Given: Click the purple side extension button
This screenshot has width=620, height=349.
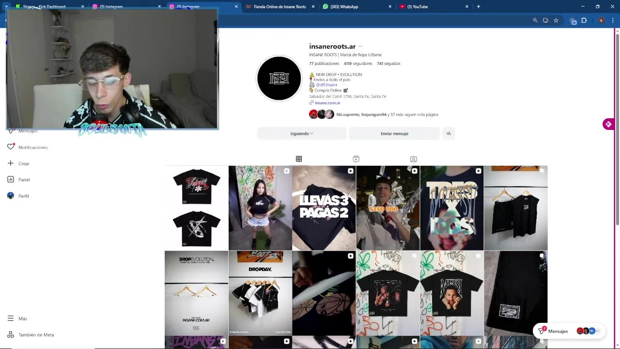Looking at the screenshot, I should click(608, 124).
